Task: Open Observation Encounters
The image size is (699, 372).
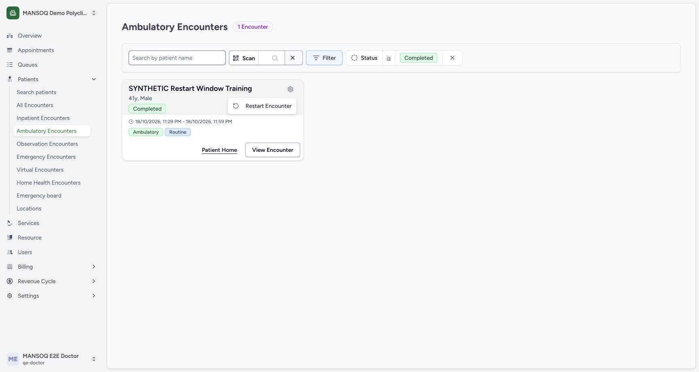Action: pos(47,144)
